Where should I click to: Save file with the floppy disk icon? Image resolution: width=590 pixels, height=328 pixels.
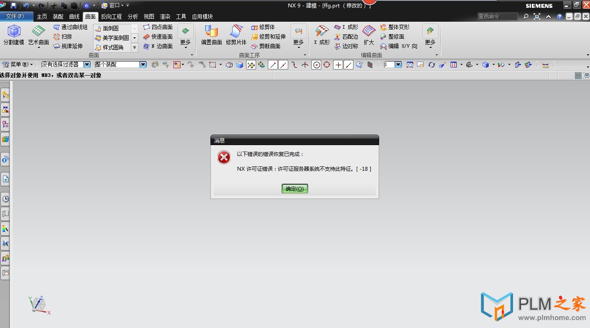[13, 6]
